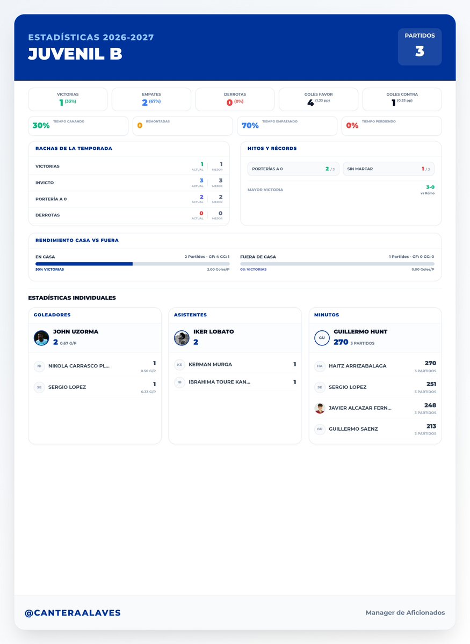470x644 pixels.
Task: Click the Rendimiento Casa vs Fuera heading
Action: [x=77, y=240]
